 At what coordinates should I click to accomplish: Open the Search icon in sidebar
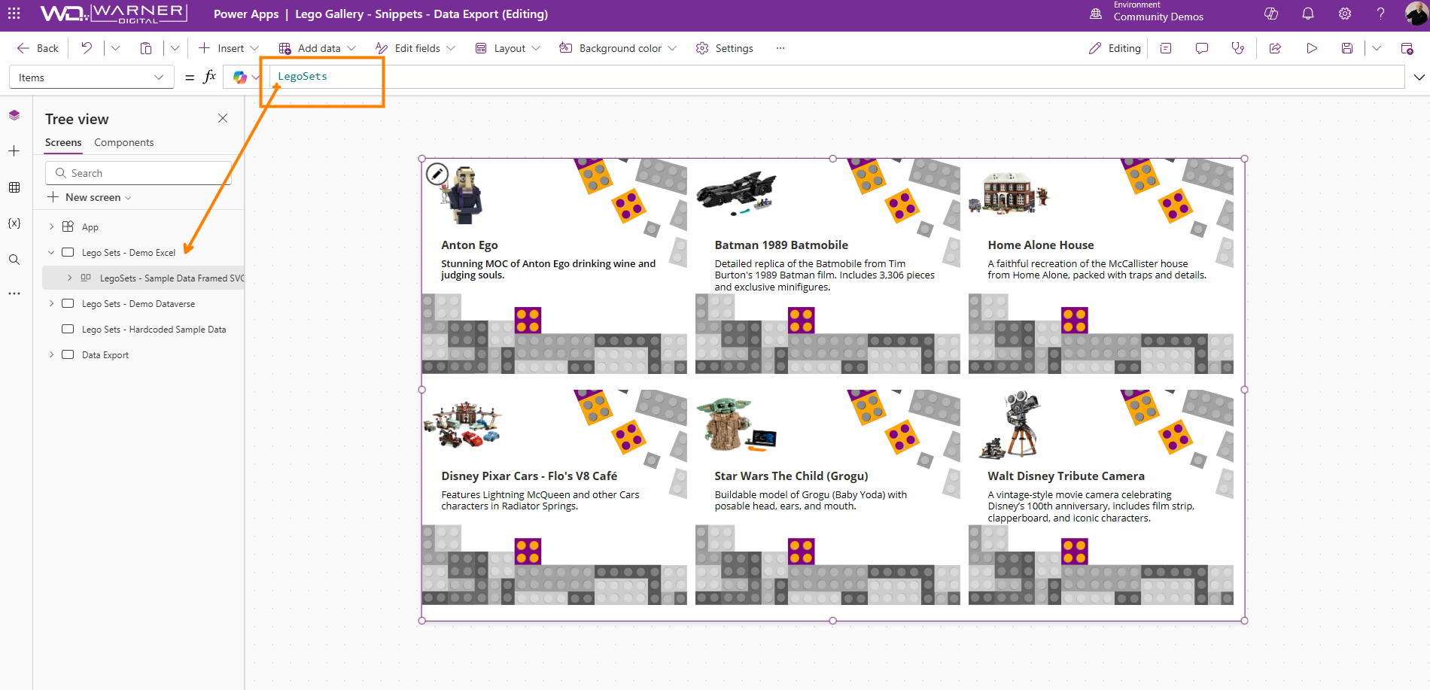point(14,260)
